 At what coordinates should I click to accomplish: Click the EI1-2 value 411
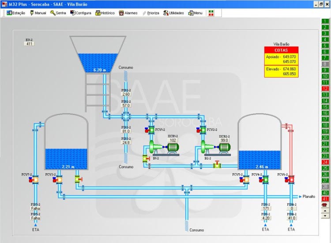29,44
